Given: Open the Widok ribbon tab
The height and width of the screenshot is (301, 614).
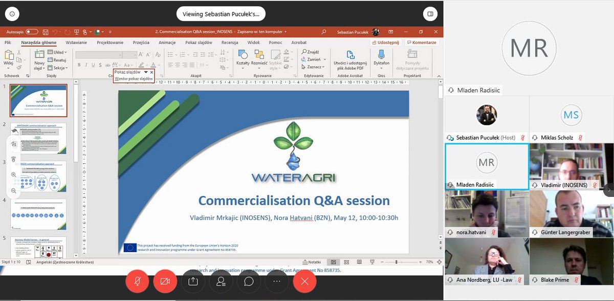Looking at the screenshot, I should pyautogui.click(x=254, y=43).
